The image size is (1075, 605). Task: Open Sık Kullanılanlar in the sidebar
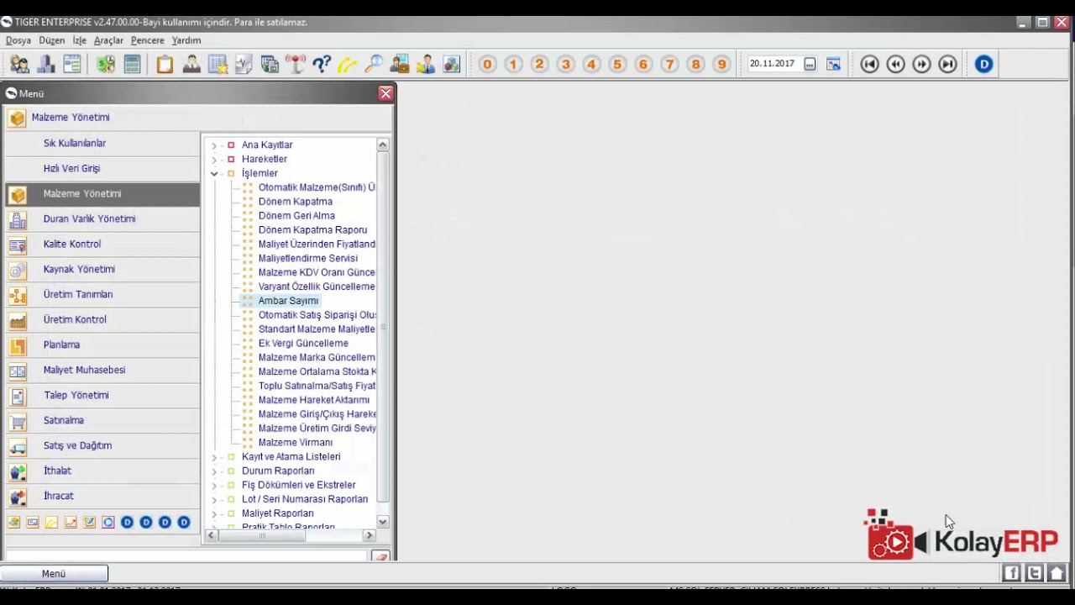tap(102, 143)
